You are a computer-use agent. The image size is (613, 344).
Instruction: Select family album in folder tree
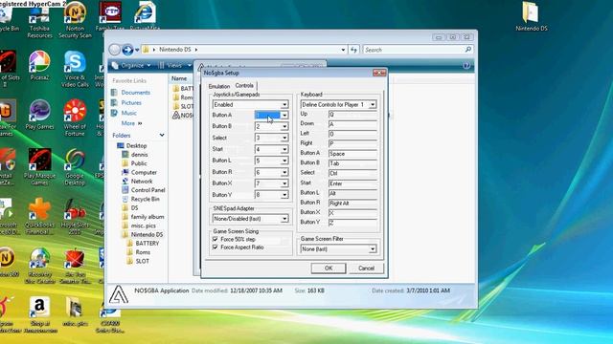pyautogui.click(x=148, y=217)
